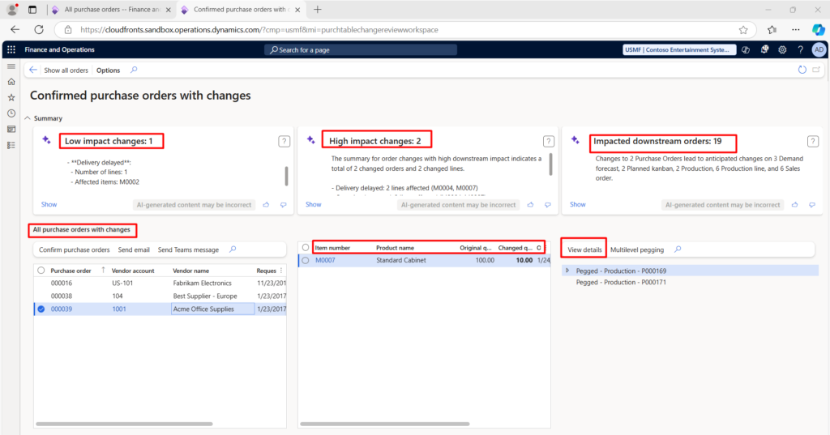830x435 pixels.
Task: Click the browser back arrow
Action: 15,30
